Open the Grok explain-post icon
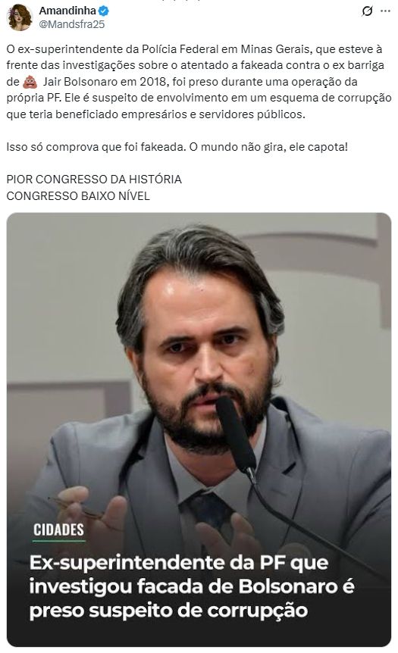Viewport: 398px width, 653px height. point(367,11)
